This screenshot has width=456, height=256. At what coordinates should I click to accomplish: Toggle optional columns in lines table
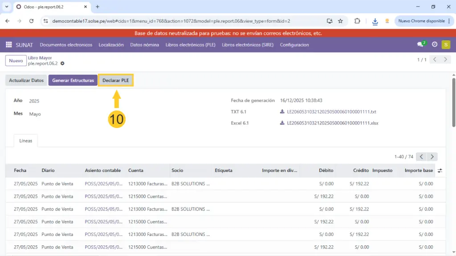point(440,171)
